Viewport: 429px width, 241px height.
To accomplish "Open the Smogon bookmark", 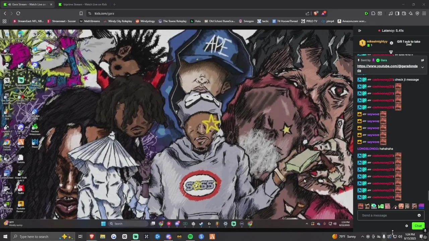I will point(246,21).
